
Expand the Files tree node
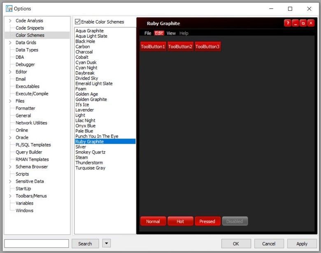pos(10,101)
